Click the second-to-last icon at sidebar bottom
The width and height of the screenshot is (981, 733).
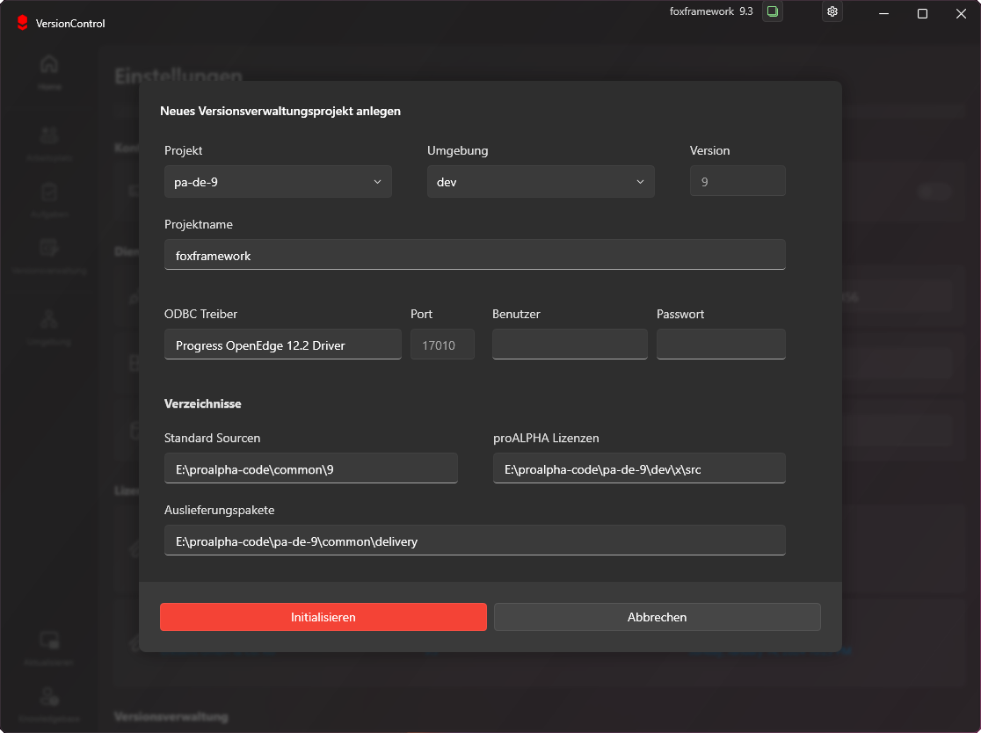tap(49, 643)
